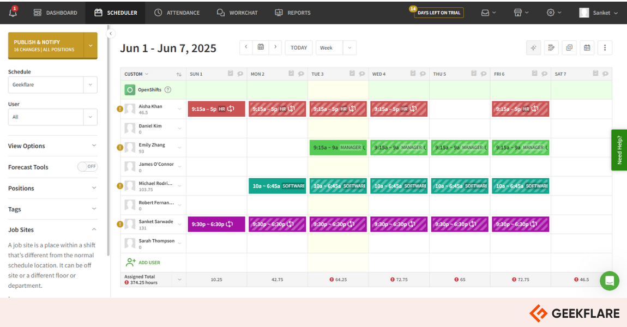Collapse the left sidebar panel

point(111,34)
